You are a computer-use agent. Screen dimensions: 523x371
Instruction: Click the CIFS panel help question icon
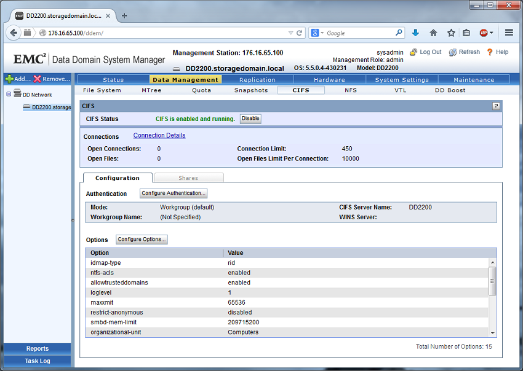pos(496,106)
